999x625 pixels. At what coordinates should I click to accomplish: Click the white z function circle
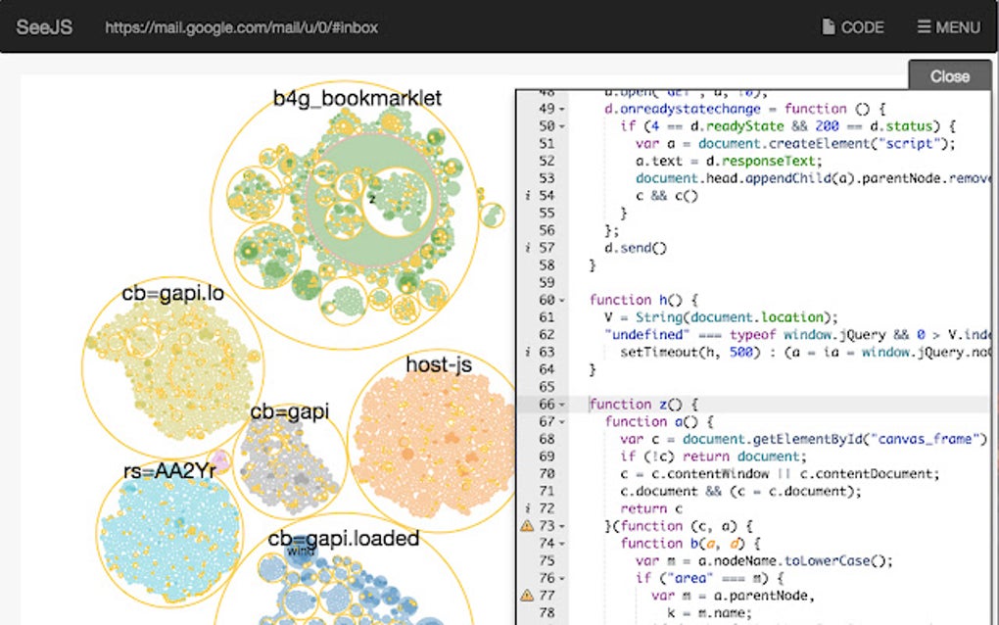[396, 203]
